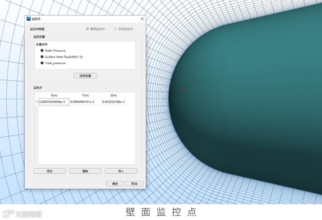Click the bullet icon beside Surface Heat Flux
The height and width of the screenshot is (220, 322).
42,57
